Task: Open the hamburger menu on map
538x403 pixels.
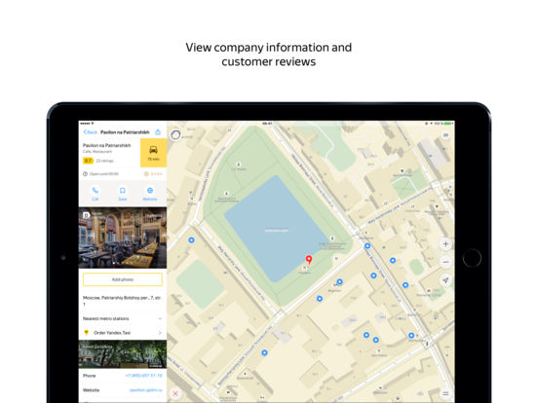Action: [445, 393]
